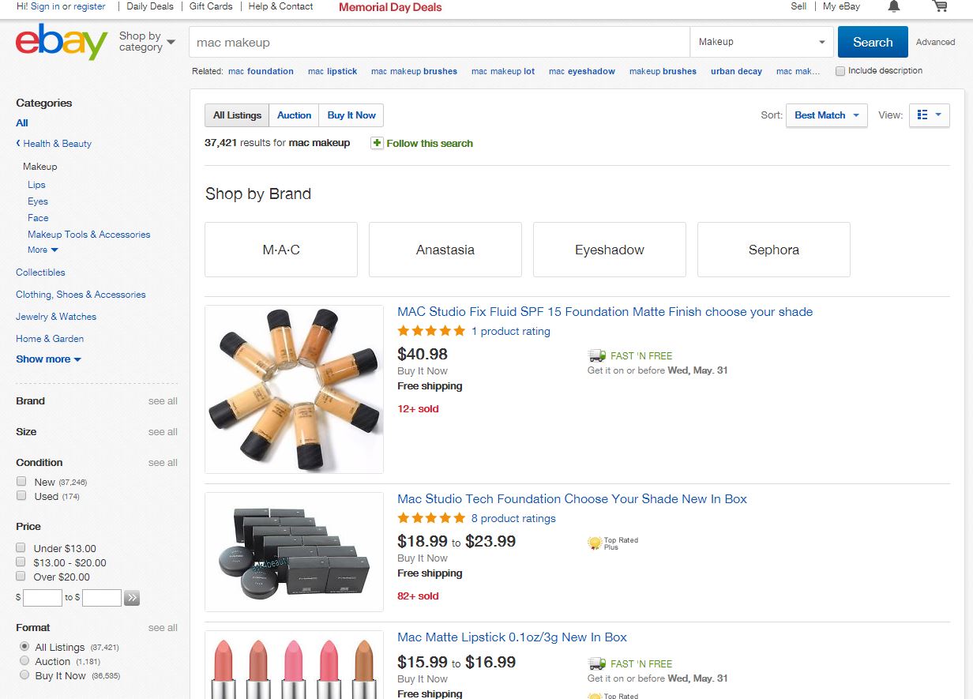This screenshot has width=973, height=699.
Task: Open the notifications bell icon
Action: (894, 6)
